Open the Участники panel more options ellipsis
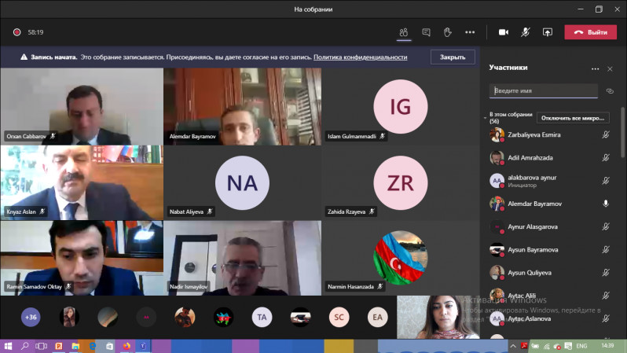This screenshot has height=353, width=627. pyautogui.click(x=595, y=68)
